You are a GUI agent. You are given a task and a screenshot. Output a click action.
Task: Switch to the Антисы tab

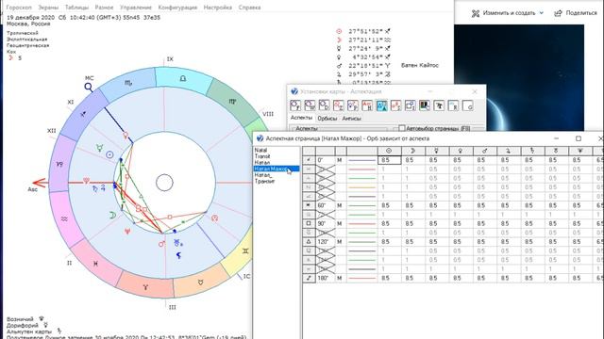click(x=351, y=119)
